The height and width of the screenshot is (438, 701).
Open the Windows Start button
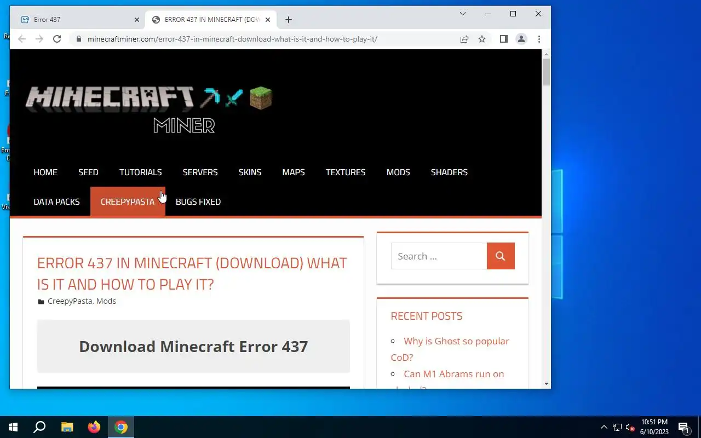pos(13,427)
